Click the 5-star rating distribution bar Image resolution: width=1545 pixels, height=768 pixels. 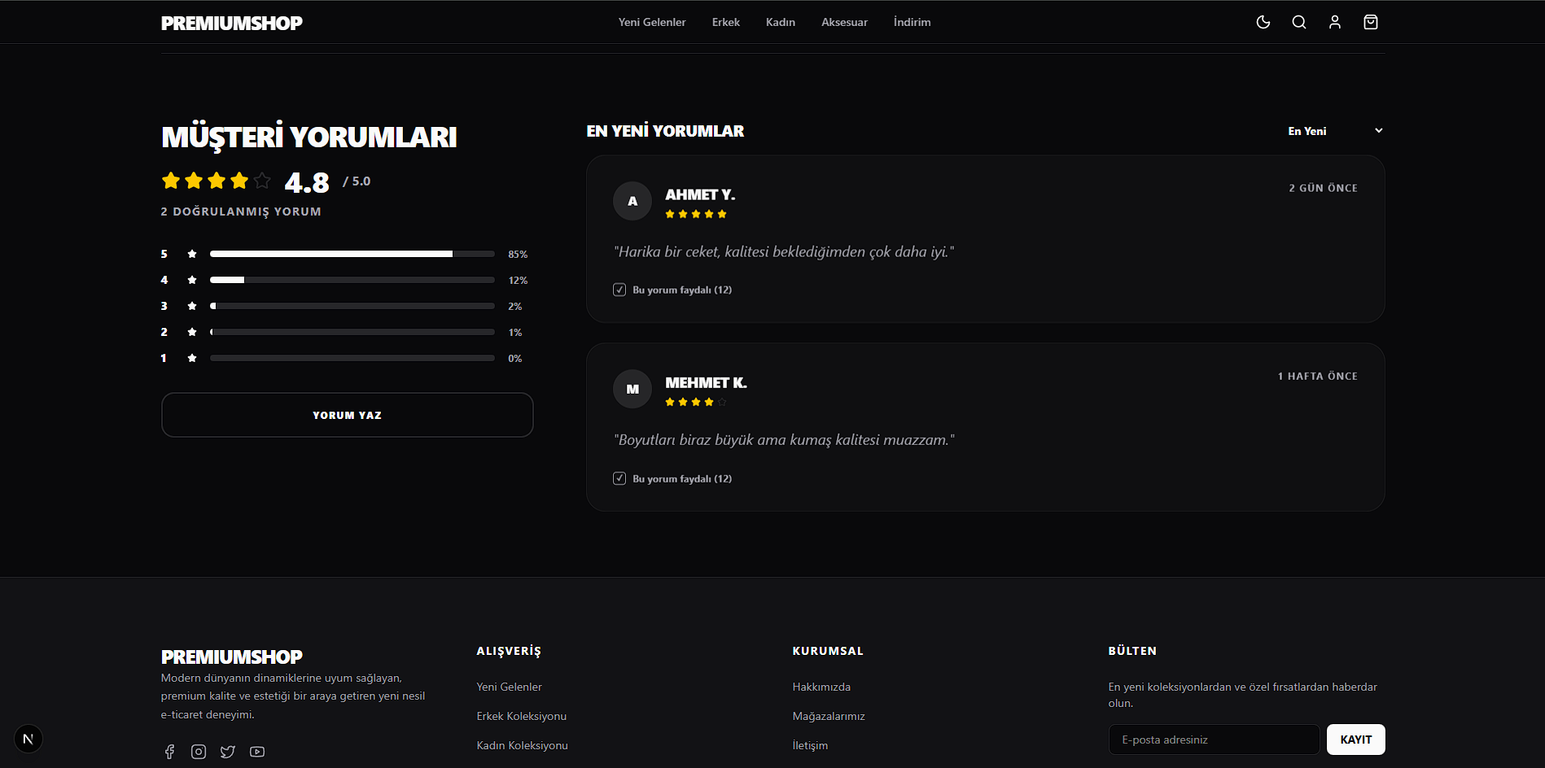tap(352, 254)
